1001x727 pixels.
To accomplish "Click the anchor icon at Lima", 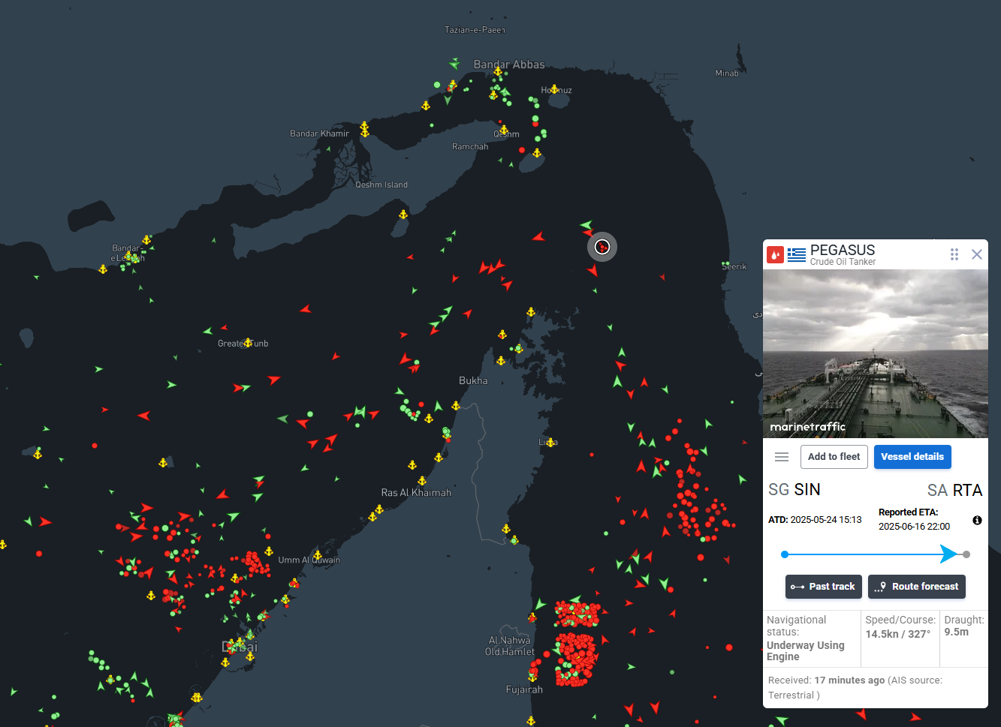I will [550, 442].
